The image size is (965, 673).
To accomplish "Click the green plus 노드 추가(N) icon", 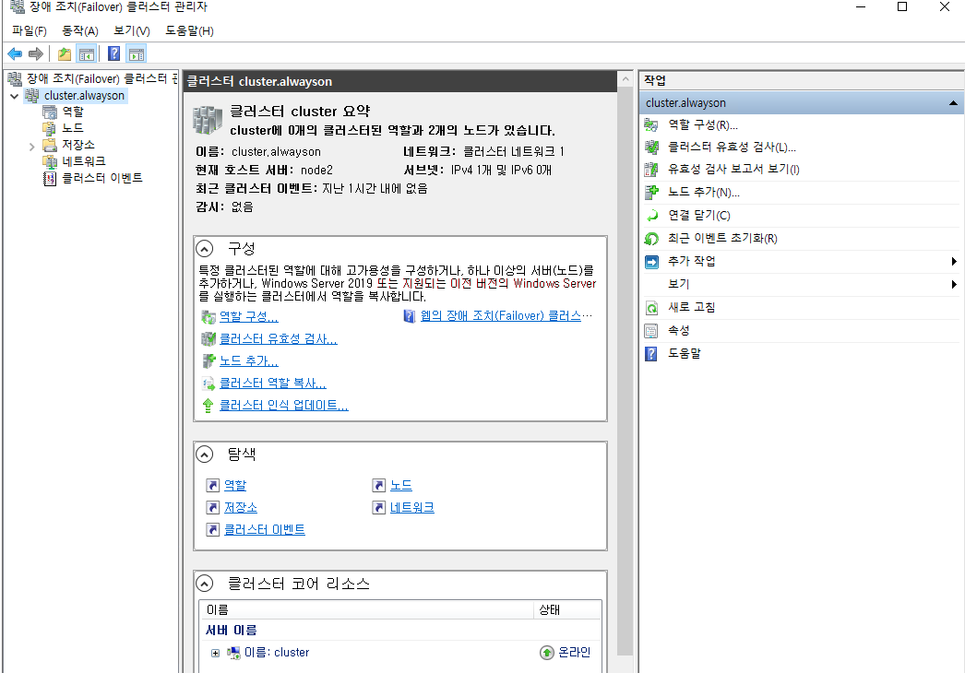I will point(651,193).
